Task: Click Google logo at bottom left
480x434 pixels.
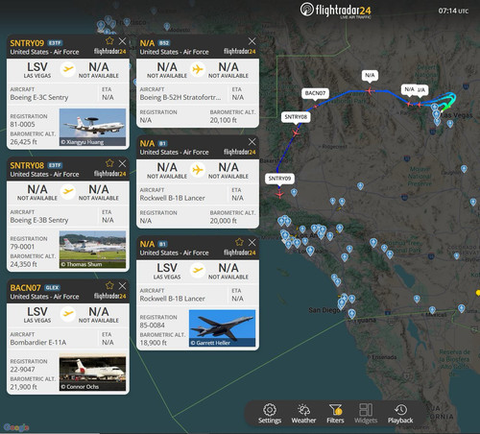Action: click(x=16, y=427)
